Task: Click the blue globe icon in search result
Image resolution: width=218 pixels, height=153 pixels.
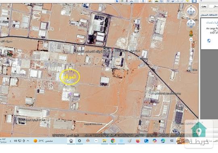Action: click(x=209, y=41)
